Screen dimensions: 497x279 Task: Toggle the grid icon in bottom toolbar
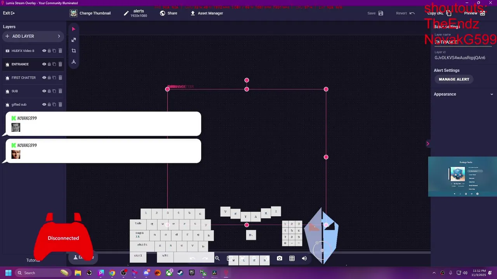tap(292, 258)
